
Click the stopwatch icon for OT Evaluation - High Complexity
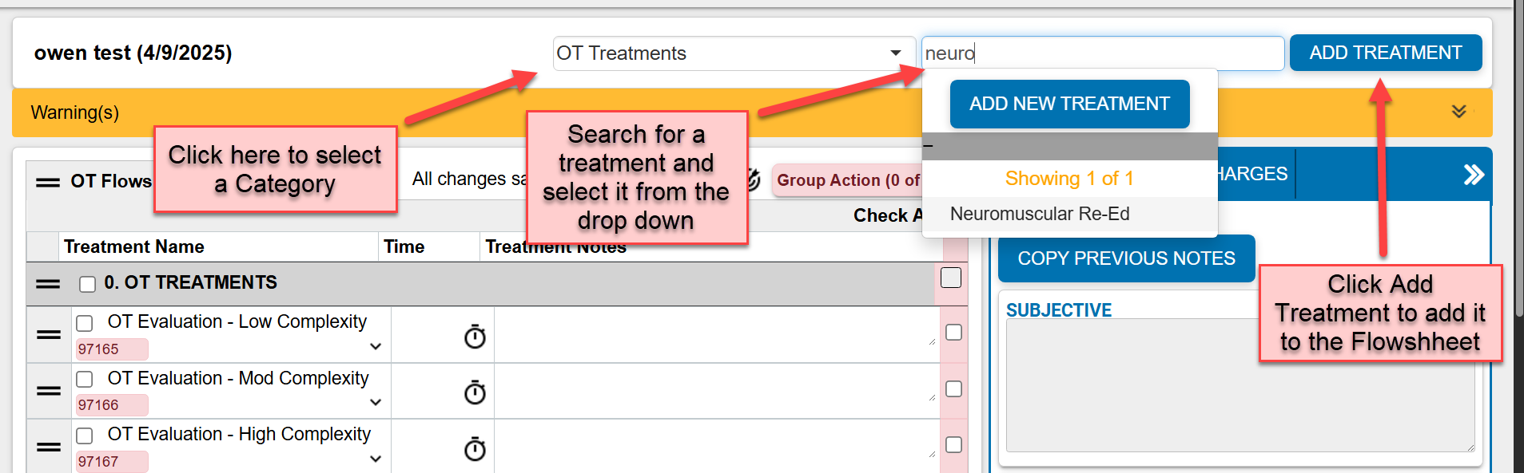click(x=475, y=449)
